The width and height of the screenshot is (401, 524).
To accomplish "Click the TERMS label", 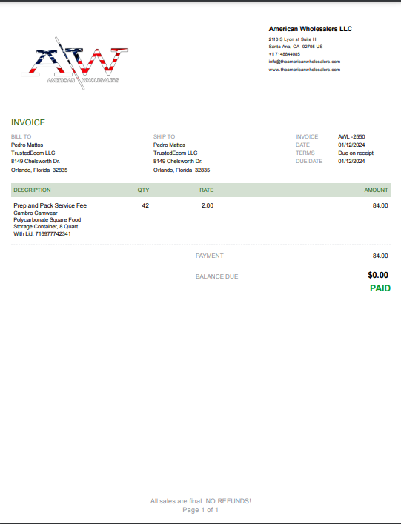I will click(x=305, y=153).
